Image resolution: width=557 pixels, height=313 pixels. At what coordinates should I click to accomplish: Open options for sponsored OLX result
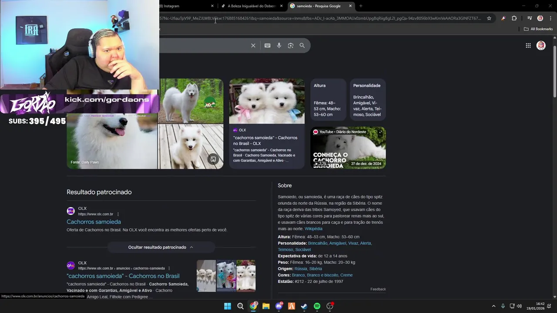[118, 214]
